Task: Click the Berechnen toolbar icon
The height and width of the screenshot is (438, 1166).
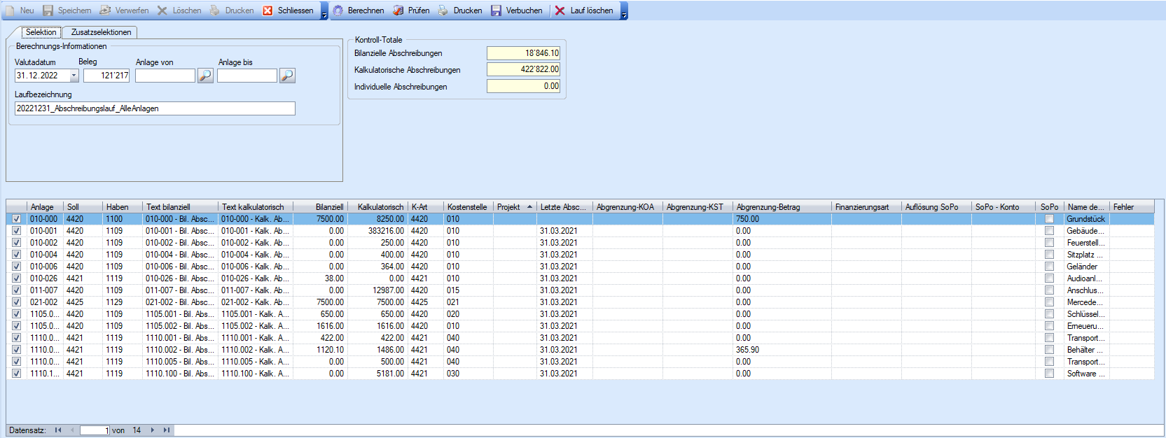Action: pyautogui.click(x=338, y=10)
